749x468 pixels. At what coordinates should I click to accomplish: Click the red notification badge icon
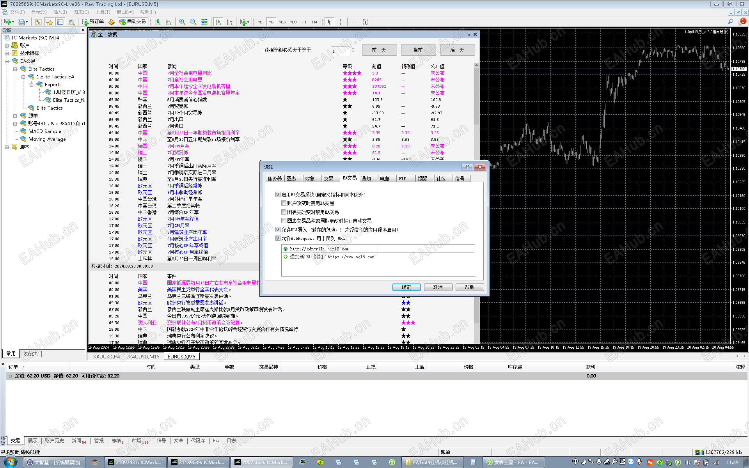pos(742,21)
